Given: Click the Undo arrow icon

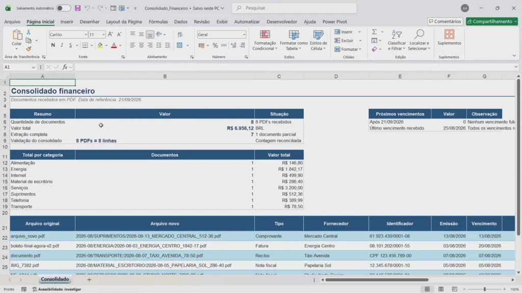Looking at the screenshot, I should click(x=87, y=8).
